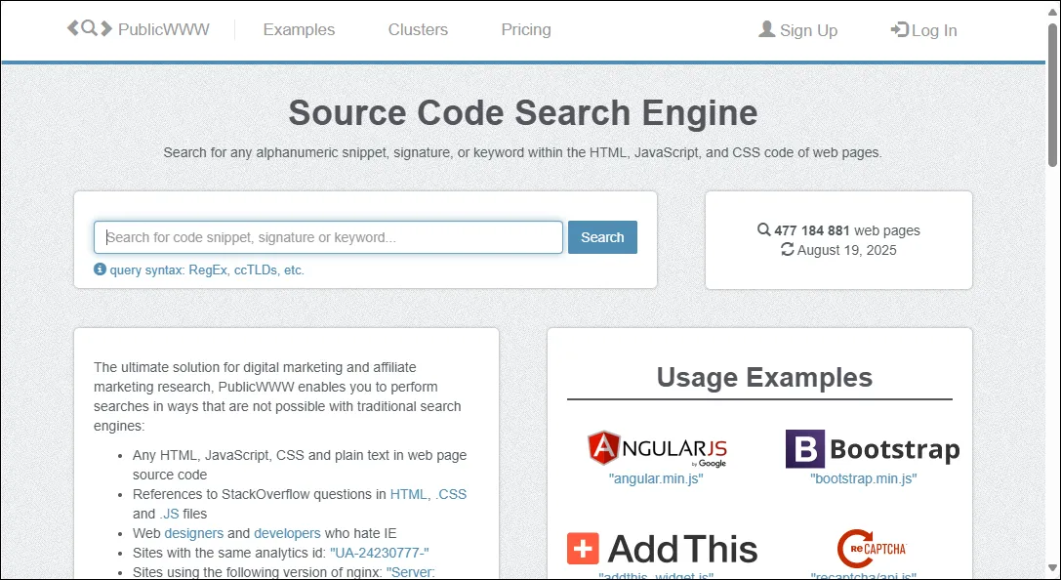Click the login arrow icon

[x=899, y=29]
